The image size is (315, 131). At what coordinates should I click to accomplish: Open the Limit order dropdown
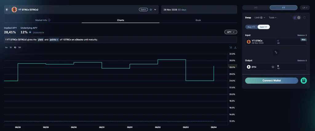click(x=260, y=18)
